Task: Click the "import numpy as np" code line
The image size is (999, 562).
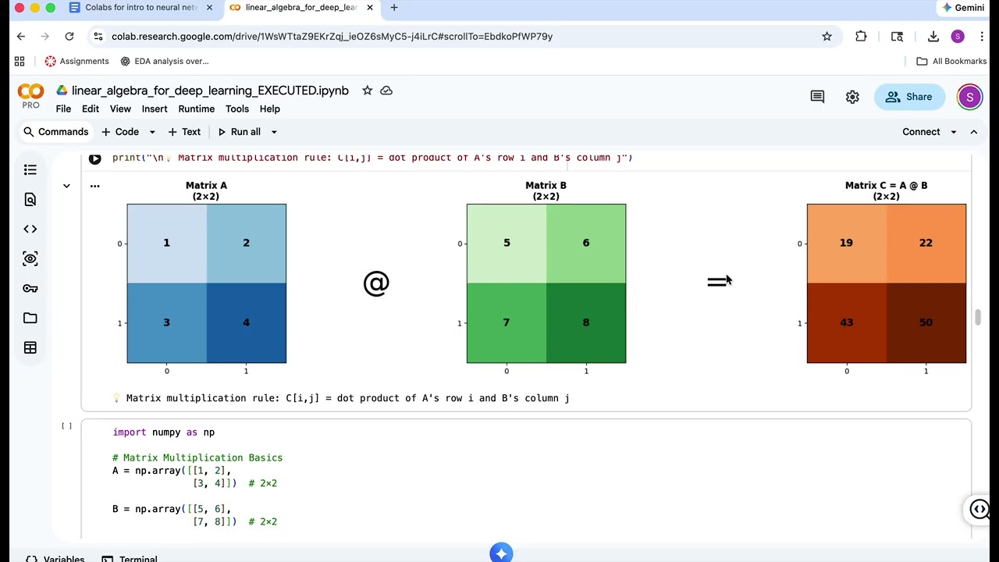Action: pos(163,432)
